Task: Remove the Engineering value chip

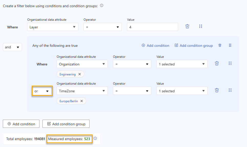Action: (80, 74)
